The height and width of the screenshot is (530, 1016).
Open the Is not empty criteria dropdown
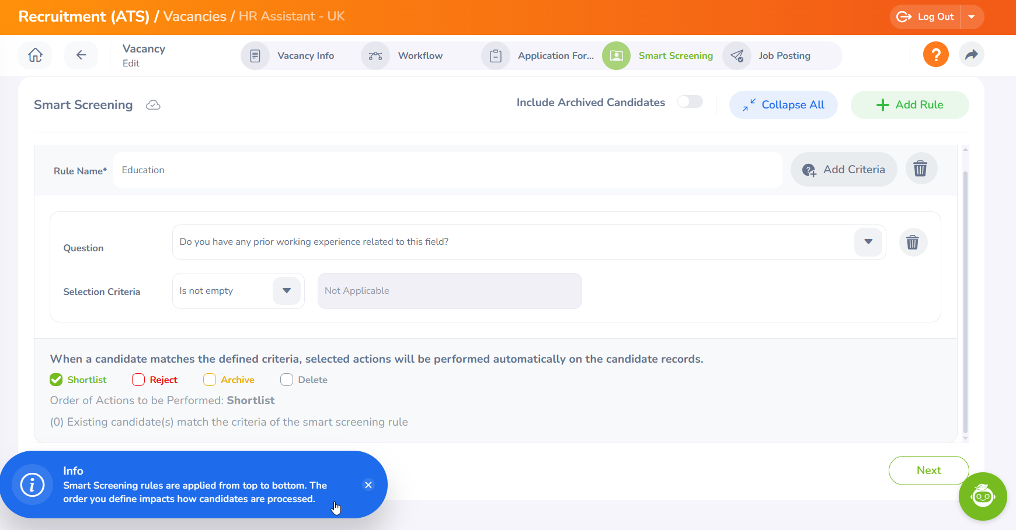point(286,291)
